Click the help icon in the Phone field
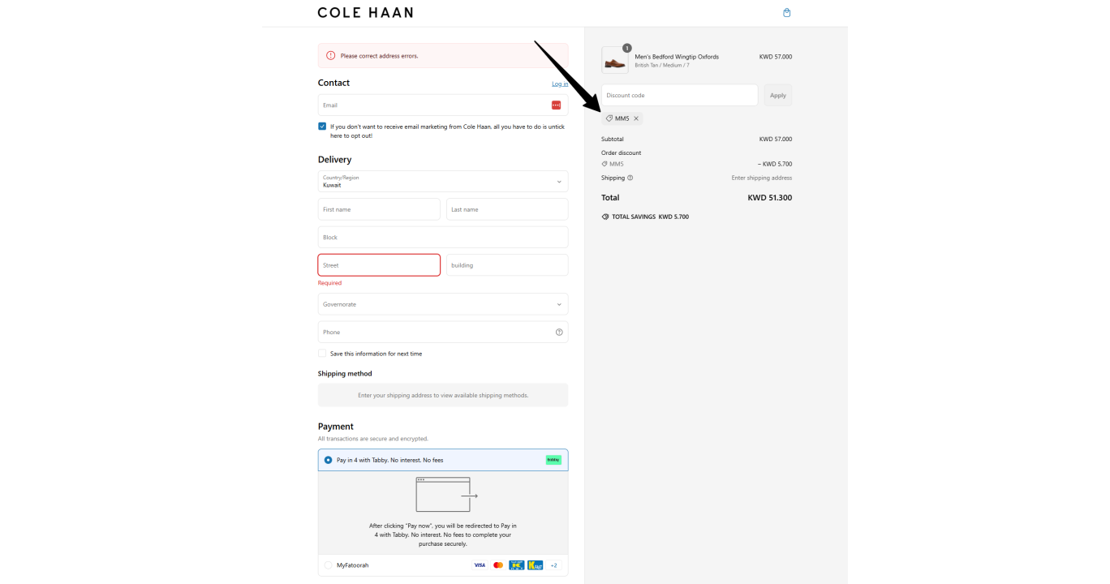The image size is (1110, 584). pos(559,332)
